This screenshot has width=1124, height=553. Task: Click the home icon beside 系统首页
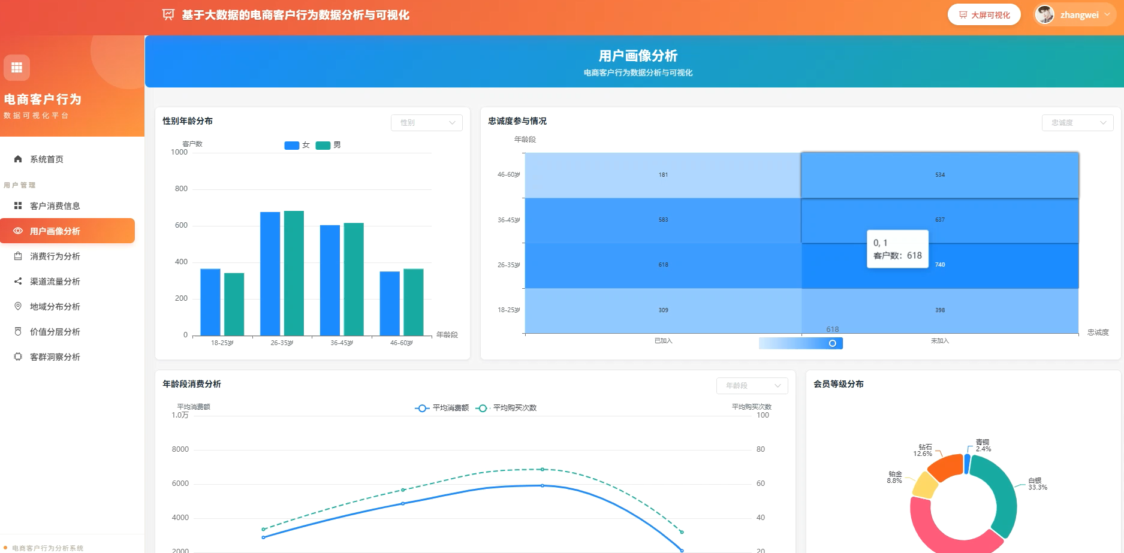point(18,159)
